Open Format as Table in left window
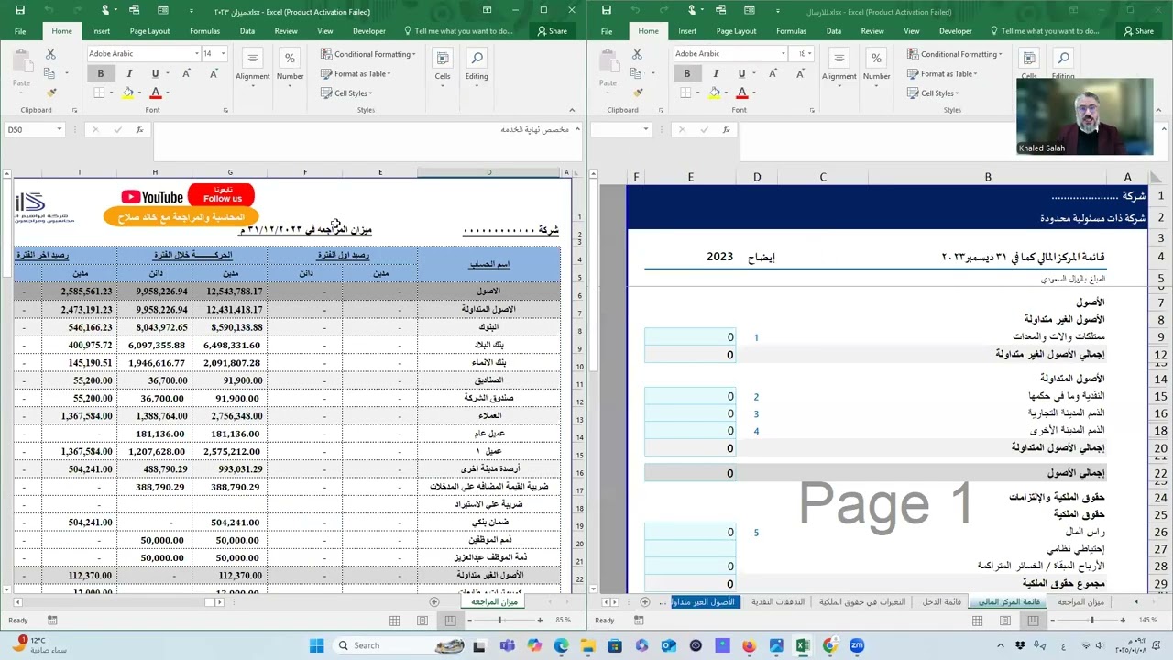Screen dimensions: 1173x660 [356, 73]
